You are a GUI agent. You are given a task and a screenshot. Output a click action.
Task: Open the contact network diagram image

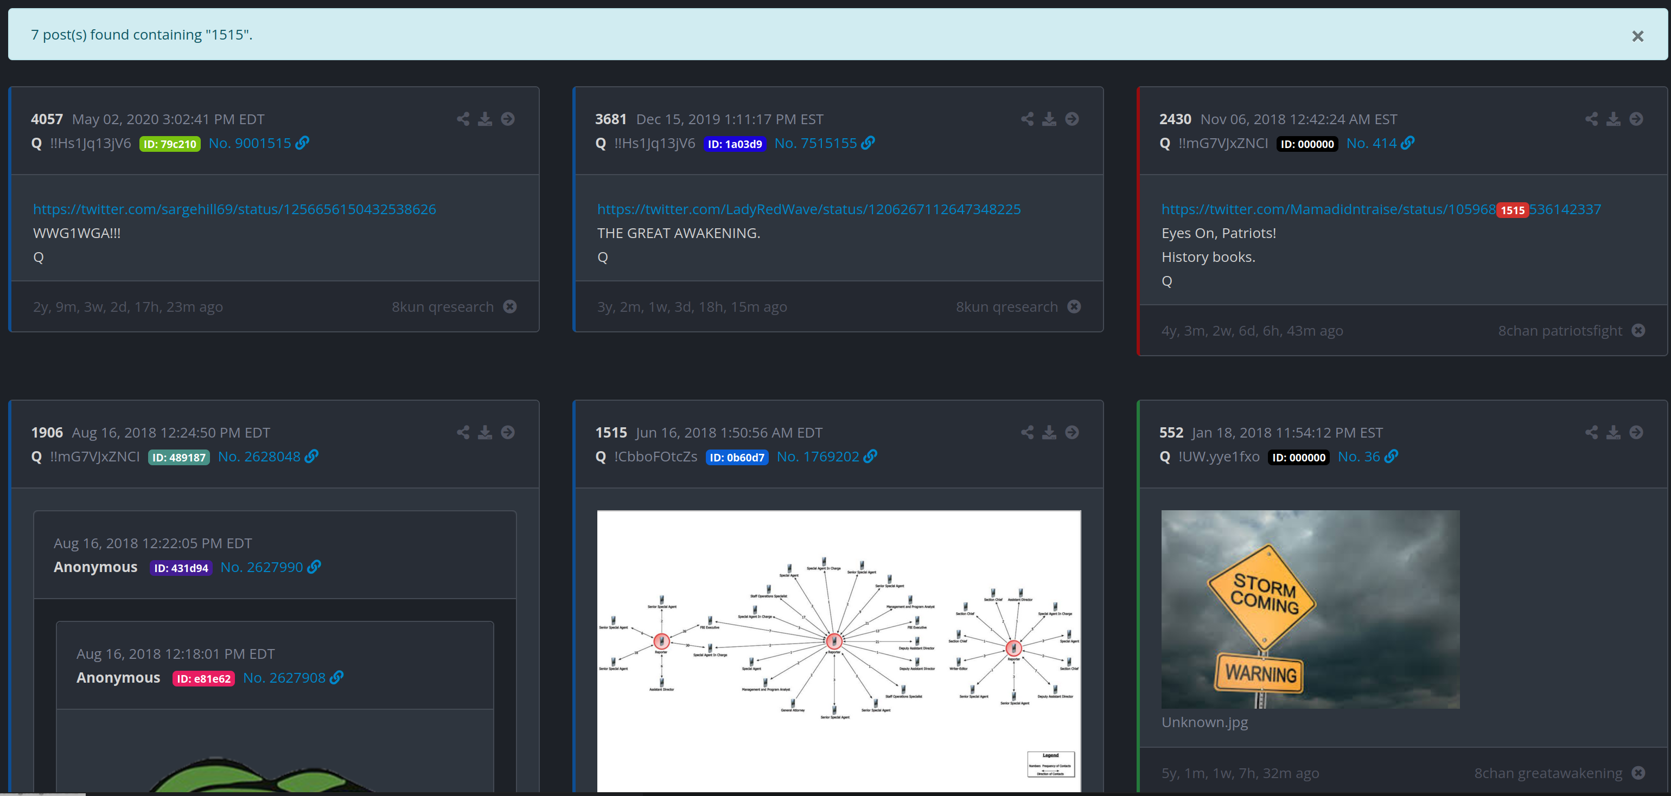839,651
